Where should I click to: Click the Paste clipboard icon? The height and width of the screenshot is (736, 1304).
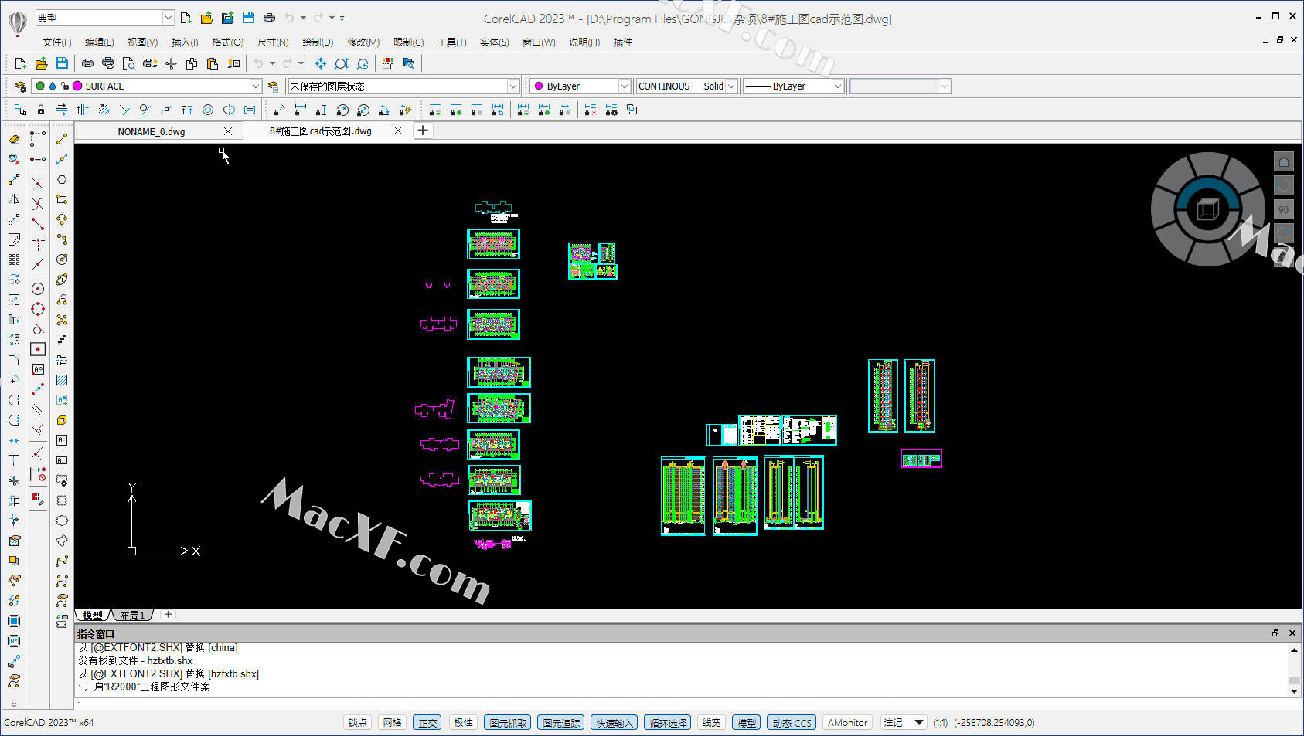pyautogui.click(x=213, y=63)
